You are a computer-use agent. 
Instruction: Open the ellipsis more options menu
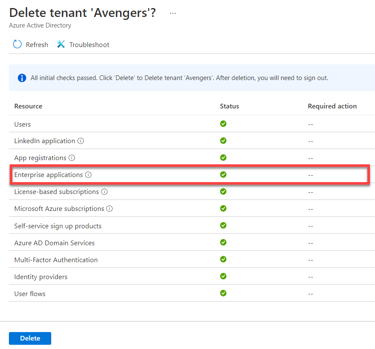pos(173,14)
